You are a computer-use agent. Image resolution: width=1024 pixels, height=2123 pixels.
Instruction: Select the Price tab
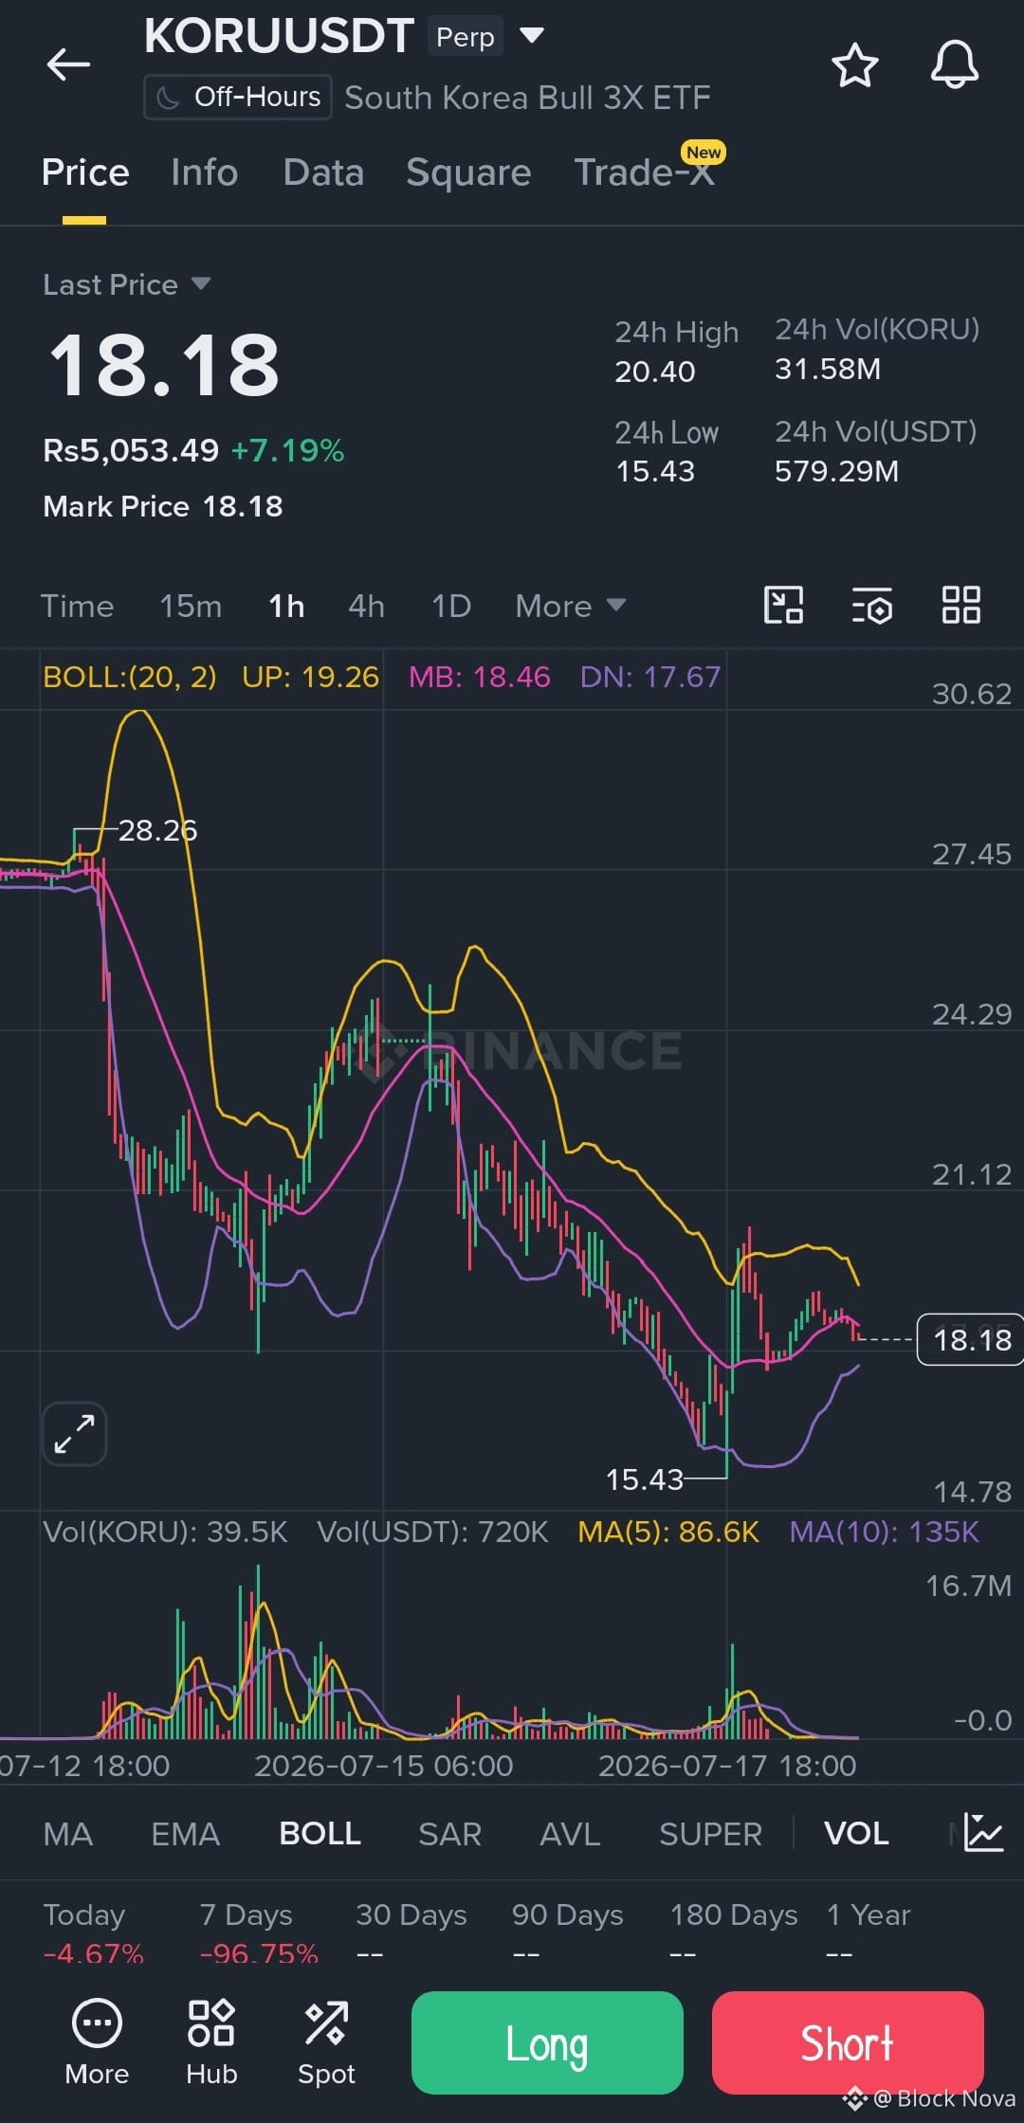(x=85, y=172)
